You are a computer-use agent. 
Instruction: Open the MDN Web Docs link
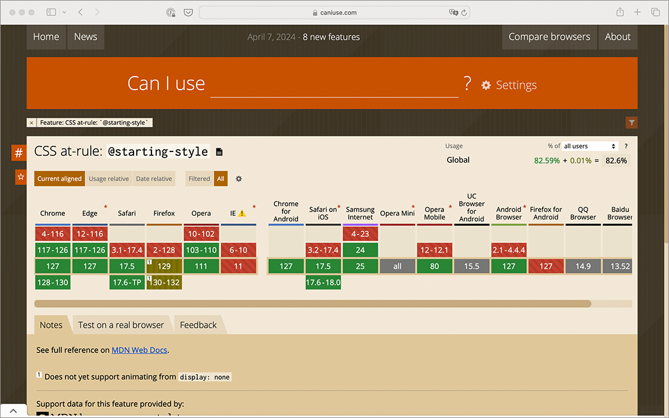[140, 350]
